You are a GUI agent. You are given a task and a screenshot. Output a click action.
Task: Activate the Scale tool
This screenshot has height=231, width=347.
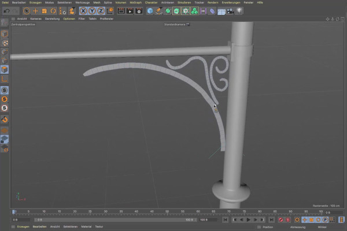click(45, 11)
